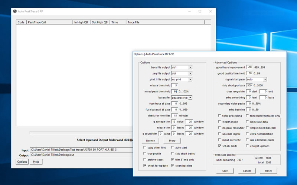Click the secondary noise peaks field
Viewport: 297px width, 185px height.
(249, 103)
